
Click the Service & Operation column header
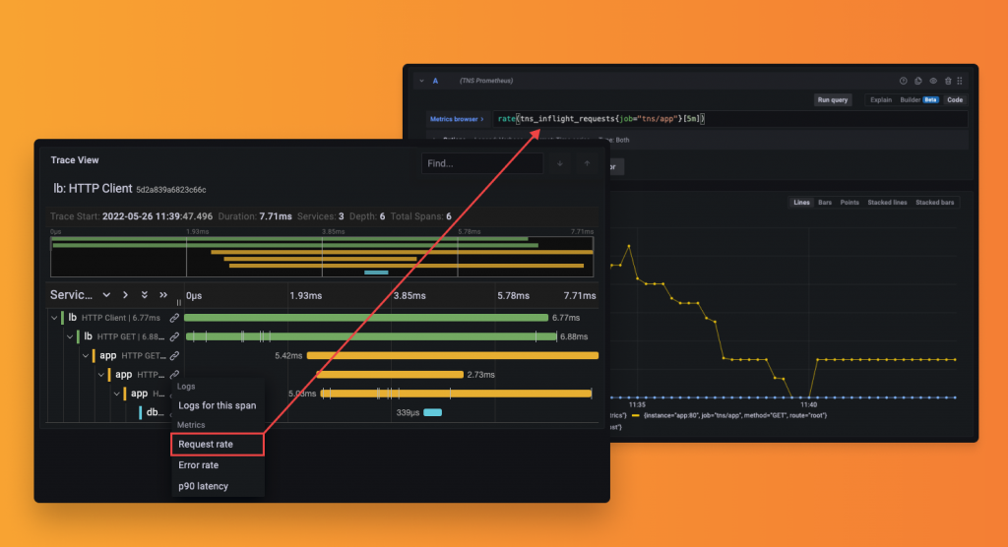(71, 295)
